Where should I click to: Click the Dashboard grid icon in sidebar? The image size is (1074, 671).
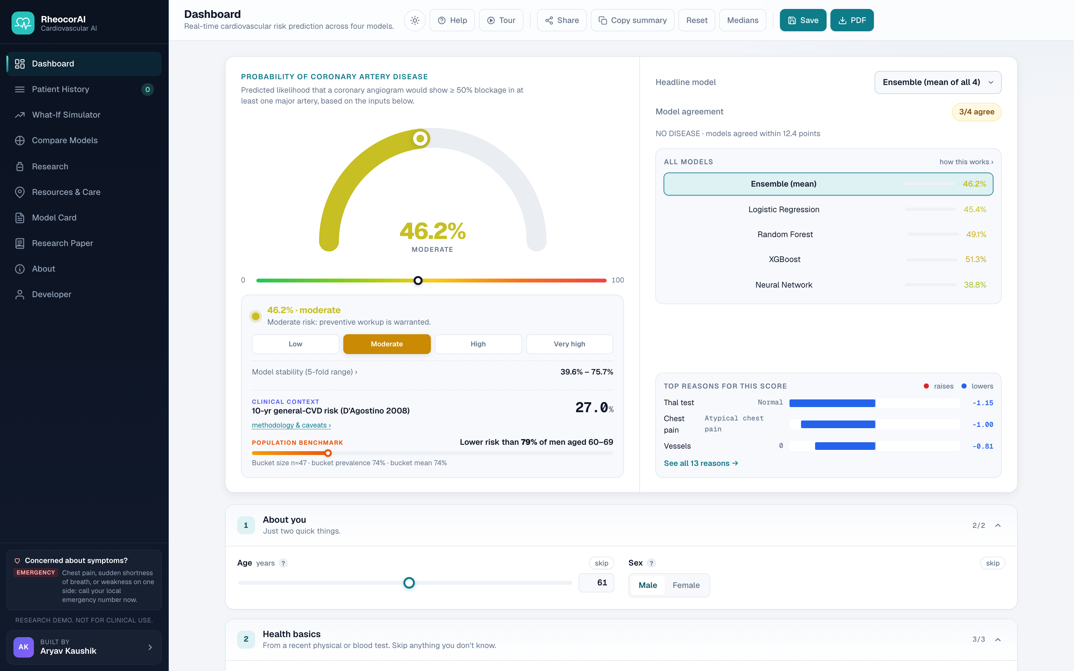pos(19,64)
